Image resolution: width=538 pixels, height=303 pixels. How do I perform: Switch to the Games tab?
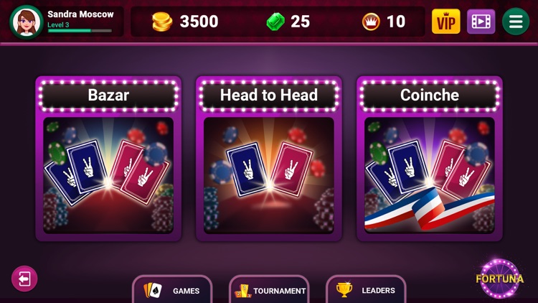[172, 290]
